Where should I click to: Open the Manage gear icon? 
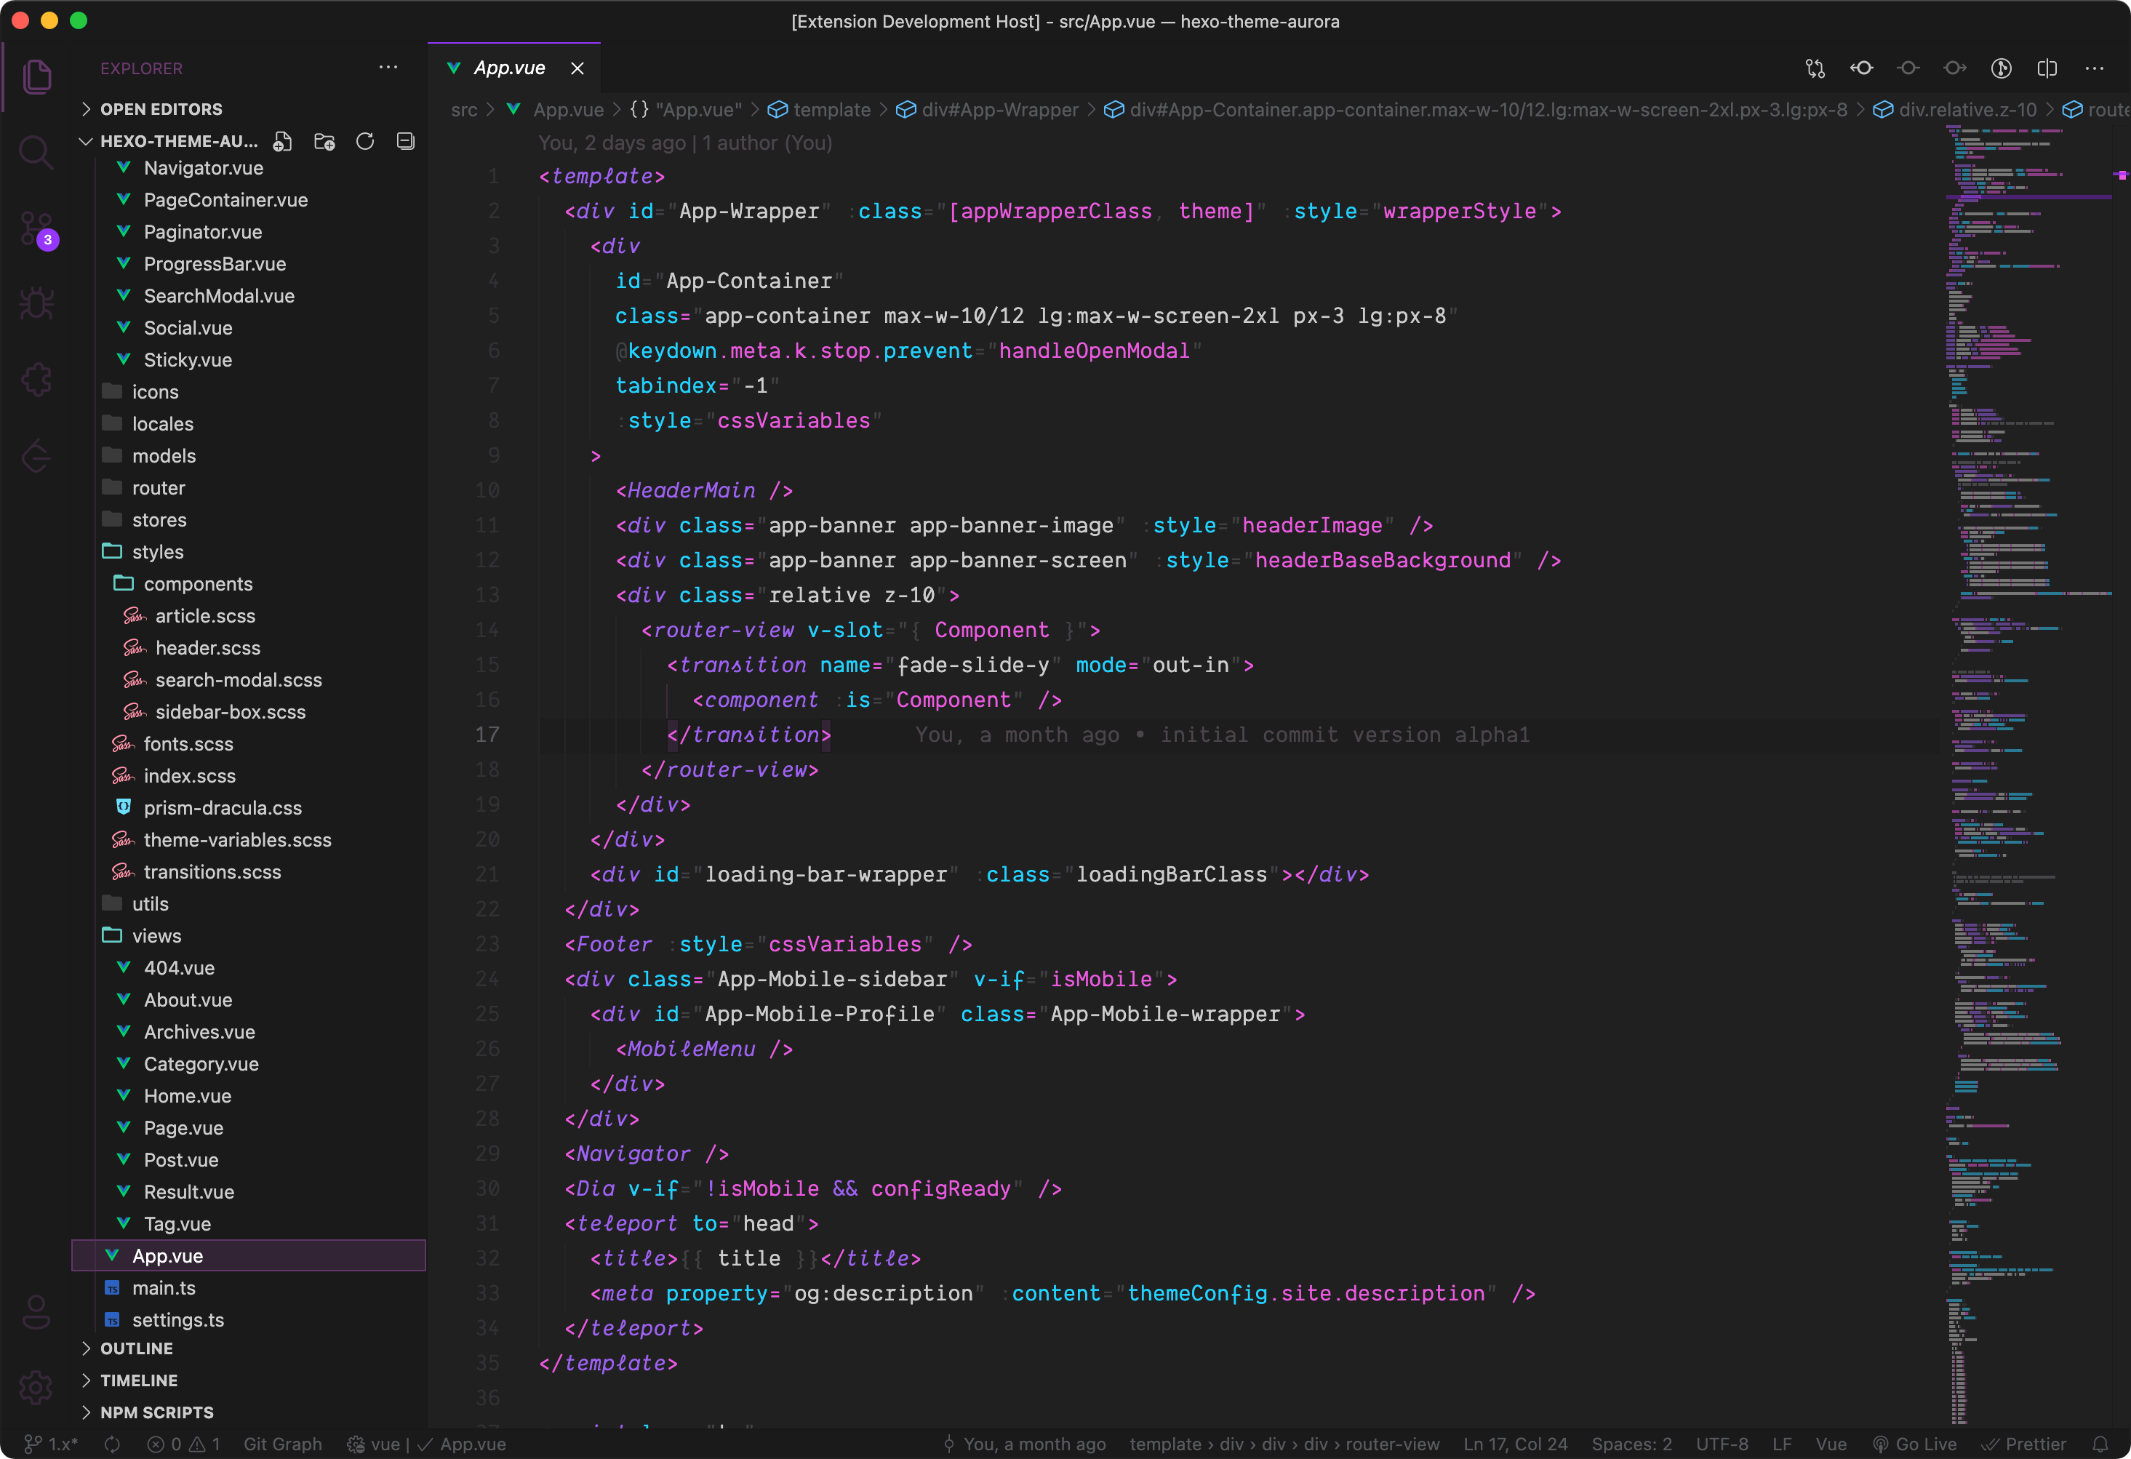click(x=36, y=1386)
